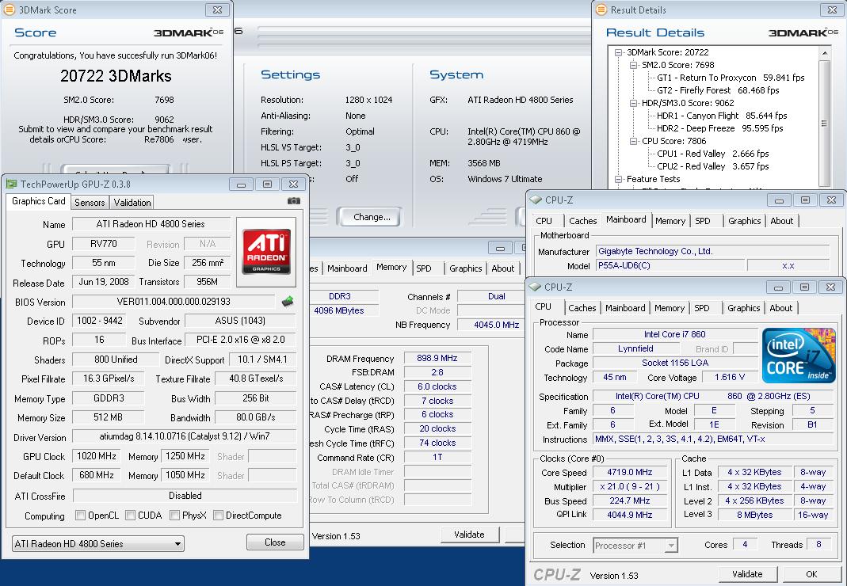The height and width of the screenshot is (586, 847).
Task: Click the Result Details scrollbar thumb
Action: [824, 124]
